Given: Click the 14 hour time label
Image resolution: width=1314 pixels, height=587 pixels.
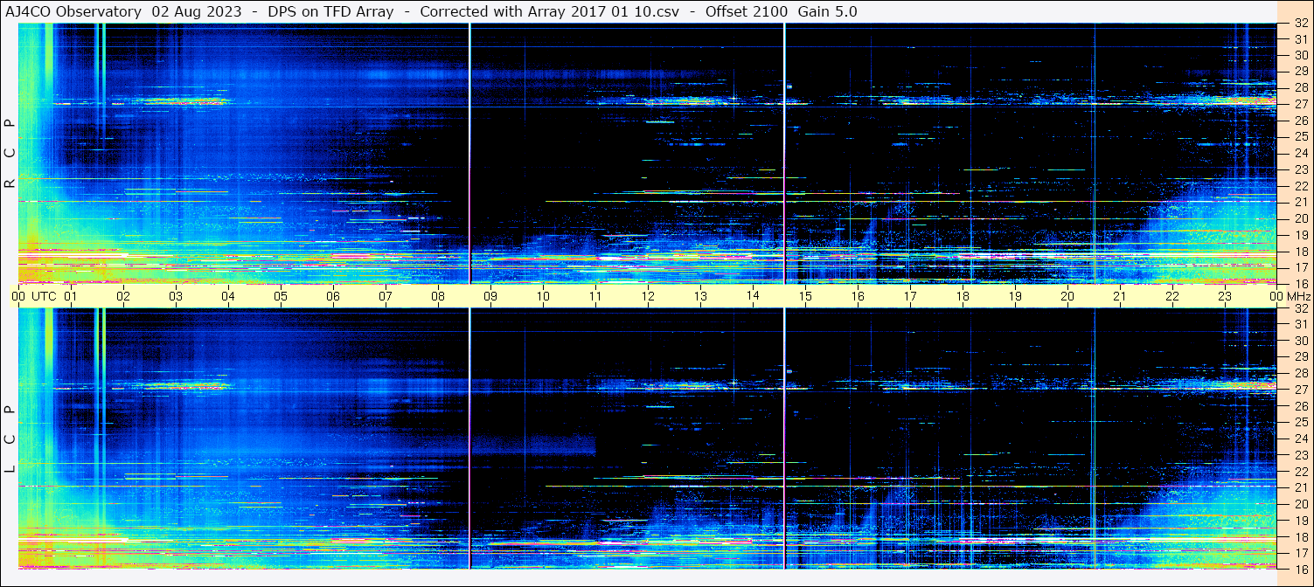Looking at the screenshot, I should click(x=753, y=295).
